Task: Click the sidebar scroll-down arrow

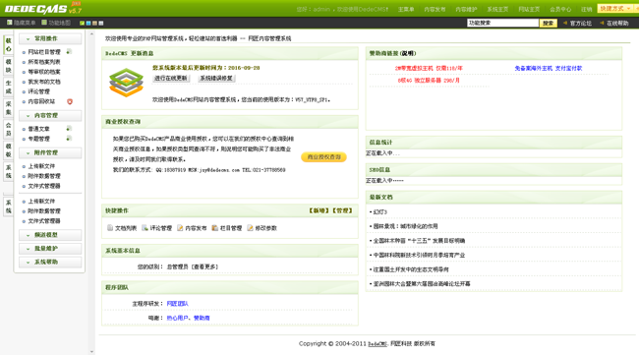Action: pos(91,351)
